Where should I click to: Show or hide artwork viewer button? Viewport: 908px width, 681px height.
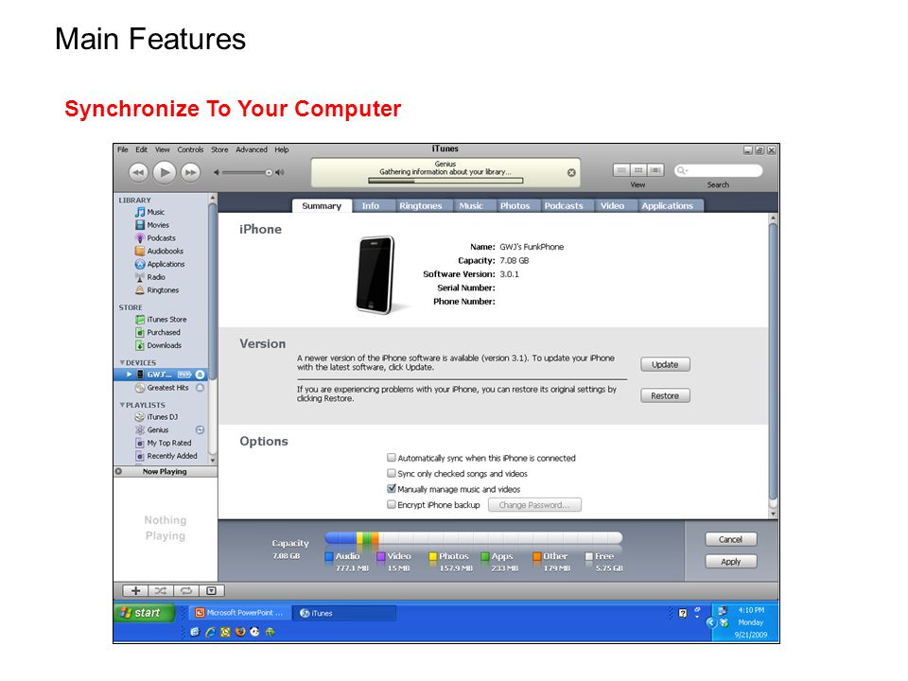(x=211, y=590)
